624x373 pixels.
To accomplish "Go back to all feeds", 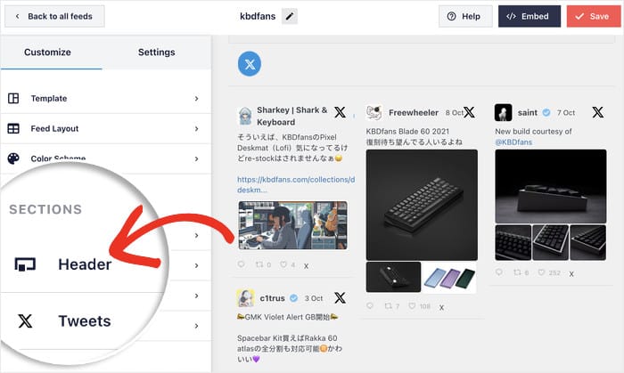I will tap(53, 16).
